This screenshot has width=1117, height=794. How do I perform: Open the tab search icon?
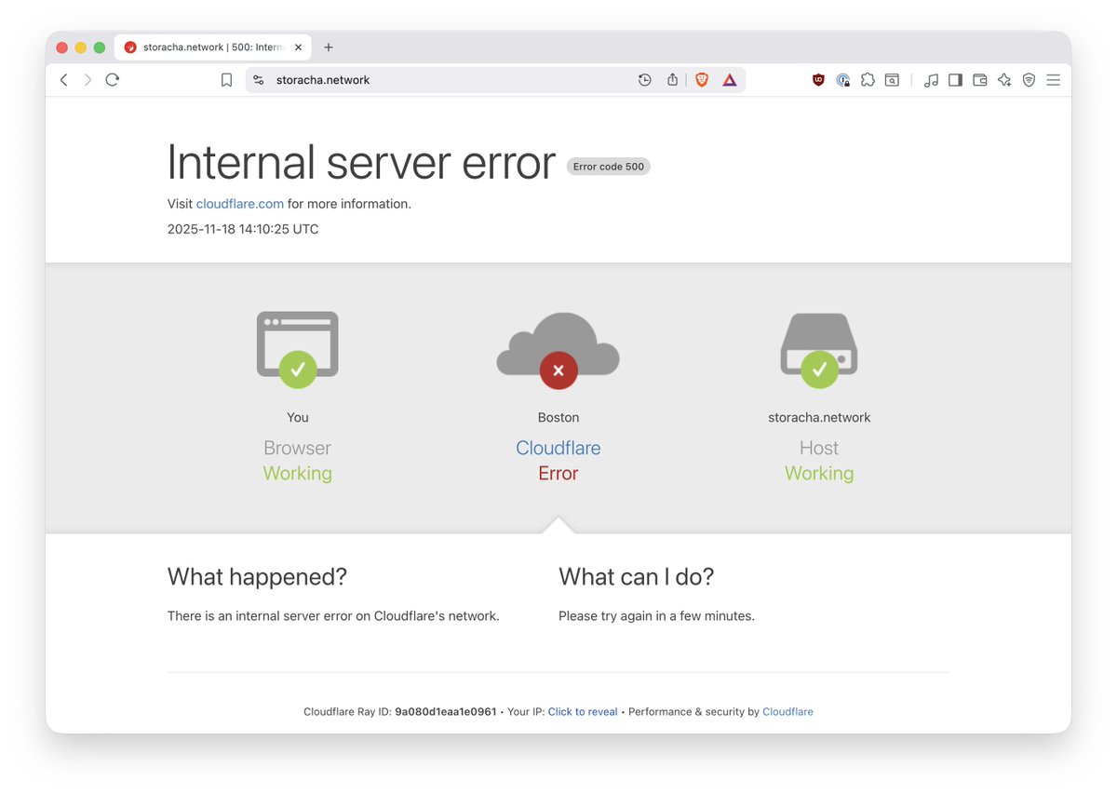(892, 80)
